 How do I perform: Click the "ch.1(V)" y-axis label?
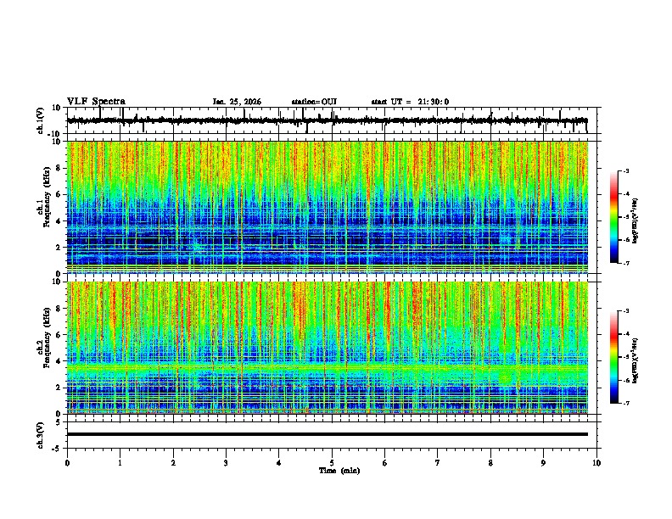[41, 120]
